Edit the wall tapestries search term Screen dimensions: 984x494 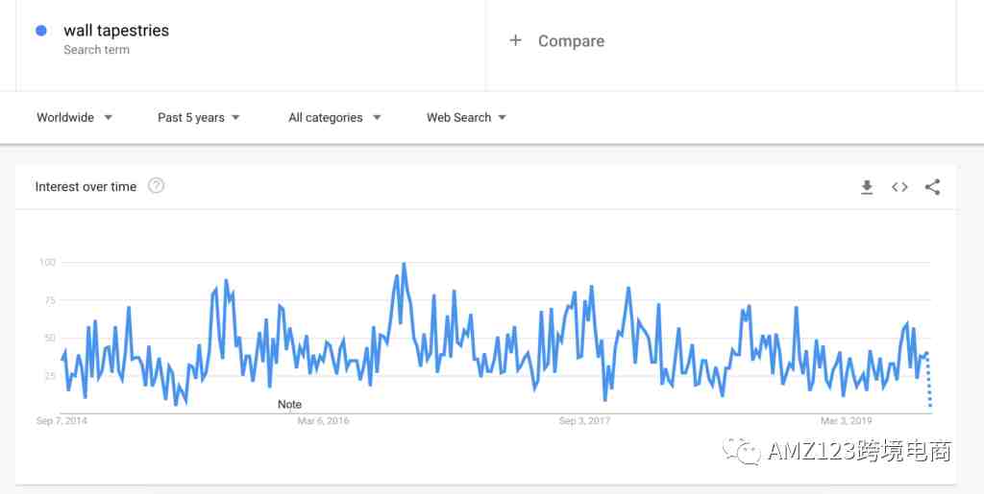(x=116, y=30)
